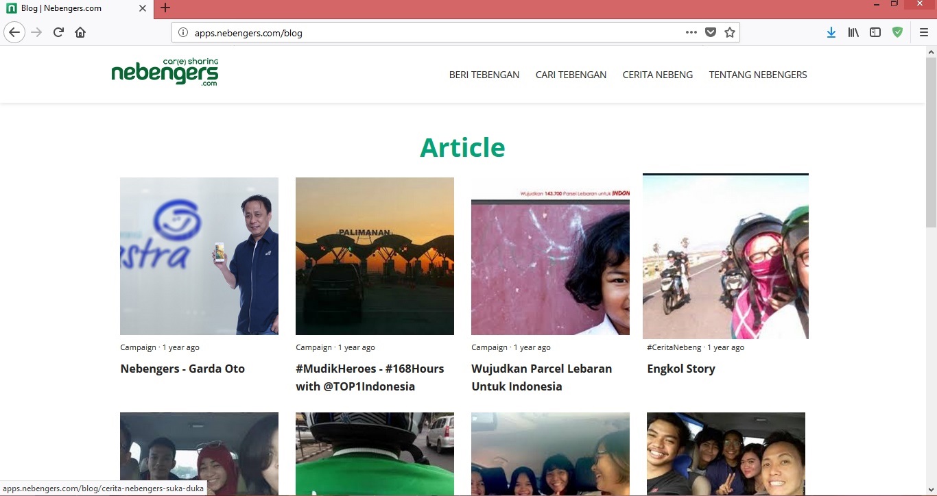
Task: Expand the page actions three-dot menu
Action: click(691, 32)
